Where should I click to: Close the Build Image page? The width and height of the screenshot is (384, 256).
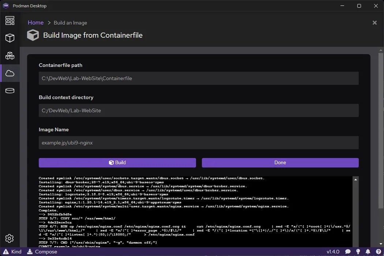(374, 23)
